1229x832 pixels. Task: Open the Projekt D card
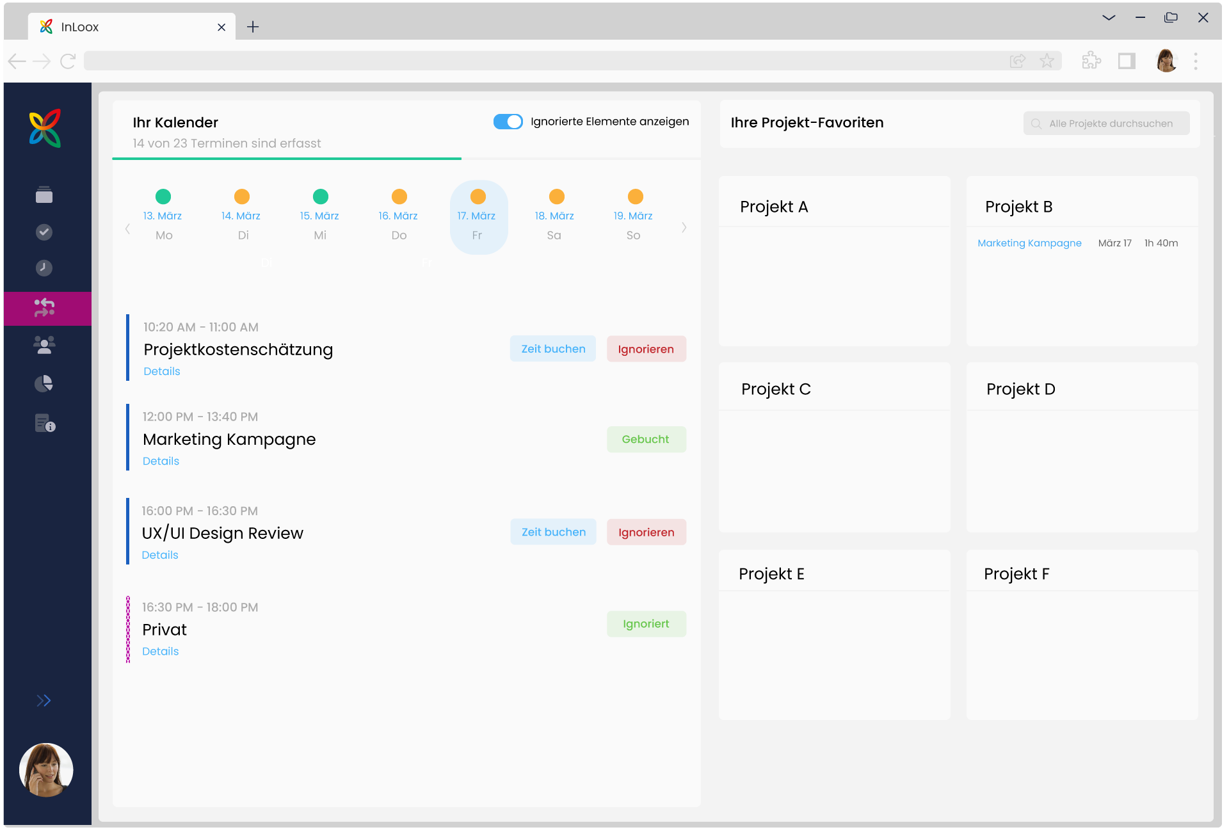1082,447
